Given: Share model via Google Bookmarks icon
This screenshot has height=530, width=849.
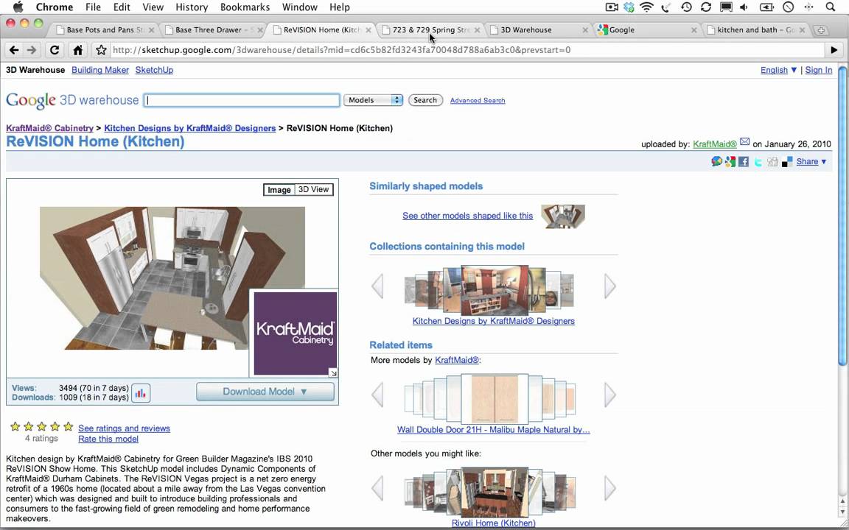Looking at the screenshot, I should 730,162.
